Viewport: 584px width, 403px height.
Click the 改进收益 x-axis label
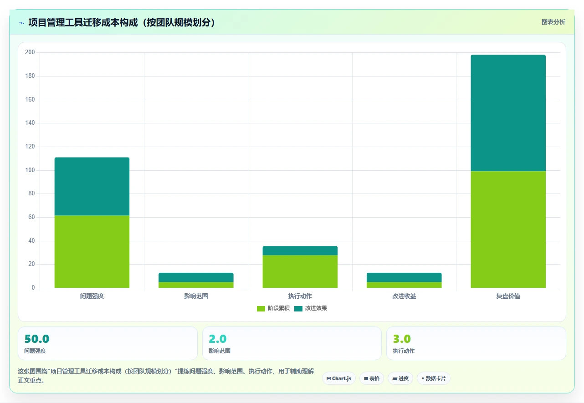404,296
